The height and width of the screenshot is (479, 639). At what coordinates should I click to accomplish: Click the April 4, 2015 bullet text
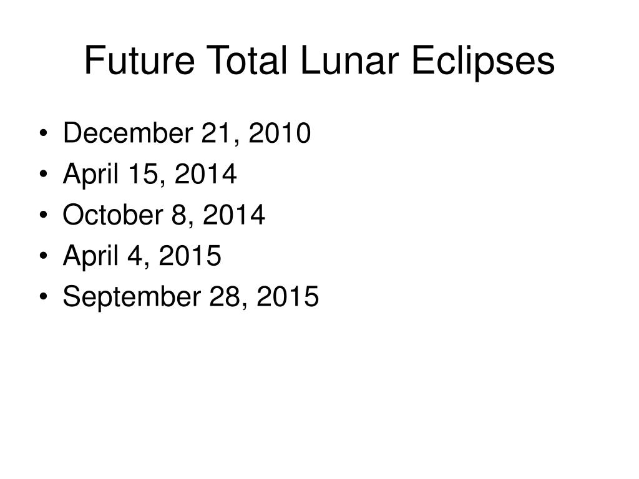pyautogui.click(x=142, y=256)
